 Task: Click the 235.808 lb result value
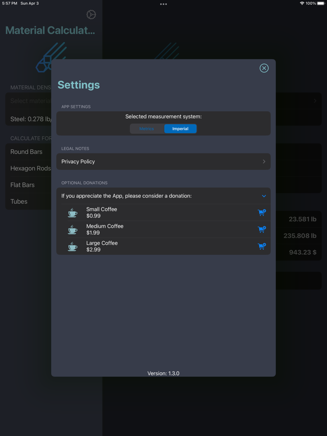[x=300, y=236]
